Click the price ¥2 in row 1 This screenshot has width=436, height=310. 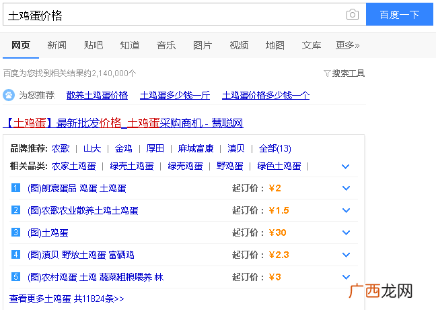(x=275, y=188)
